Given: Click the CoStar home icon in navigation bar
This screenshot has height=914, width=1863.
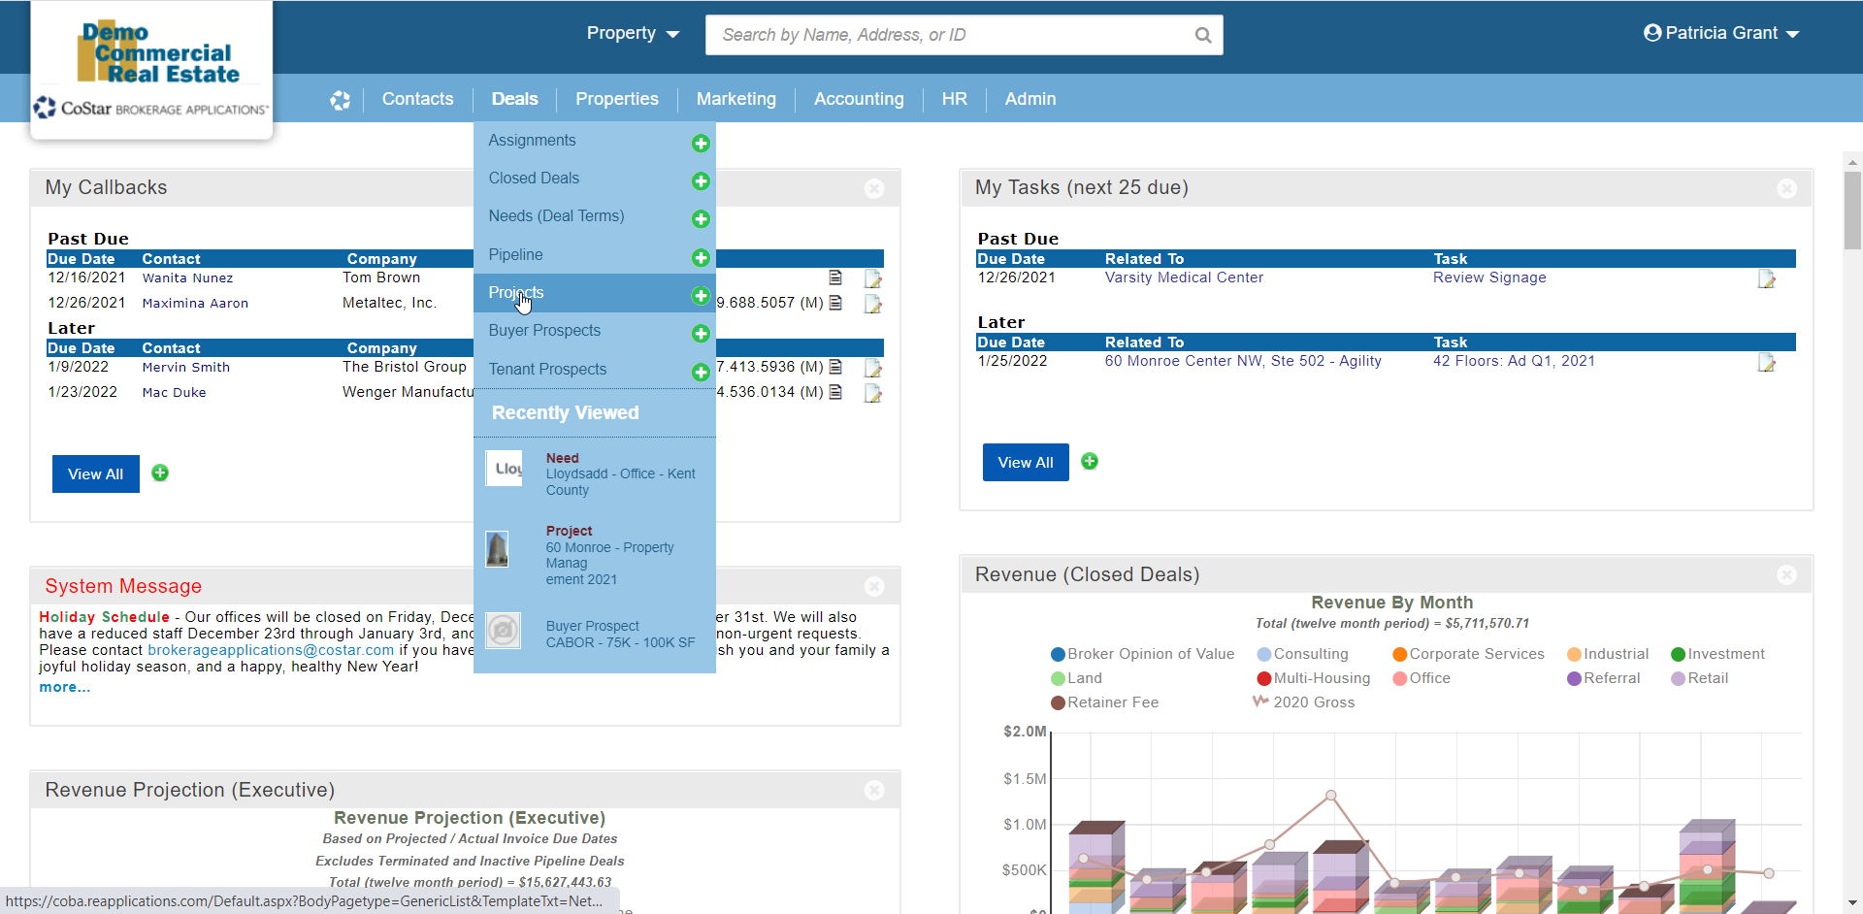Looking at the screenshot, I should 340,100.
